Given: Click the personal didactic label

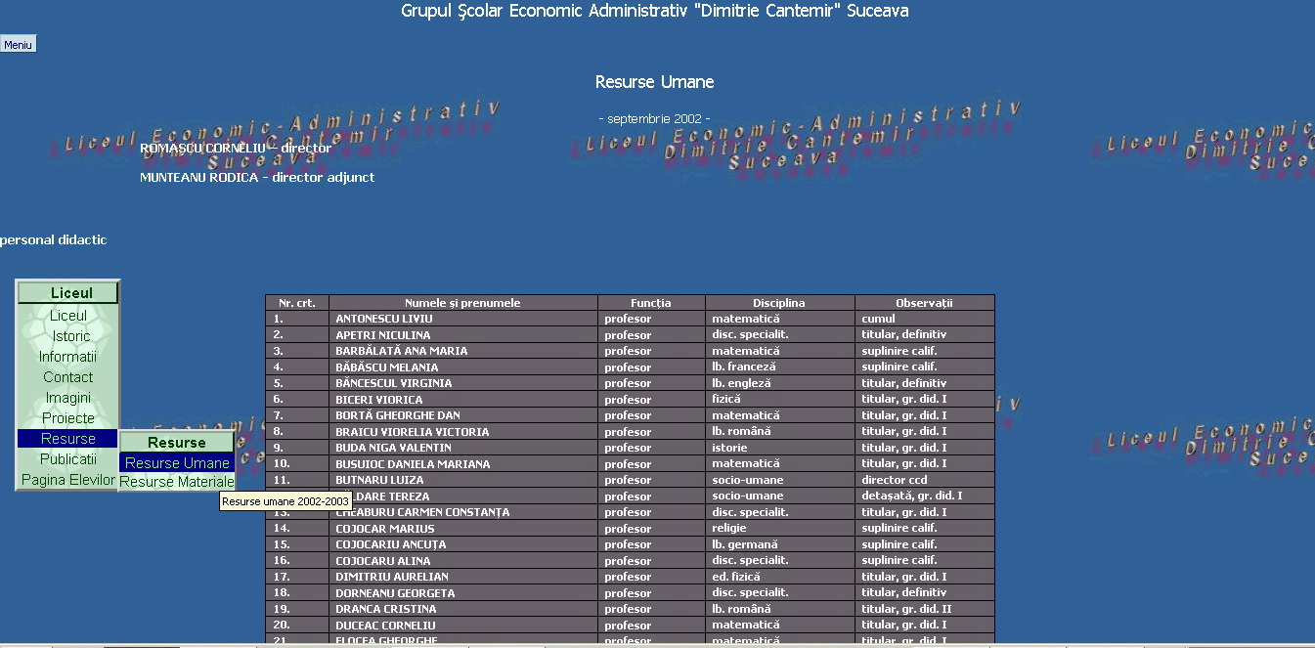Looking at the screenshot, I should pyautogui.click(x=53, y=240).
